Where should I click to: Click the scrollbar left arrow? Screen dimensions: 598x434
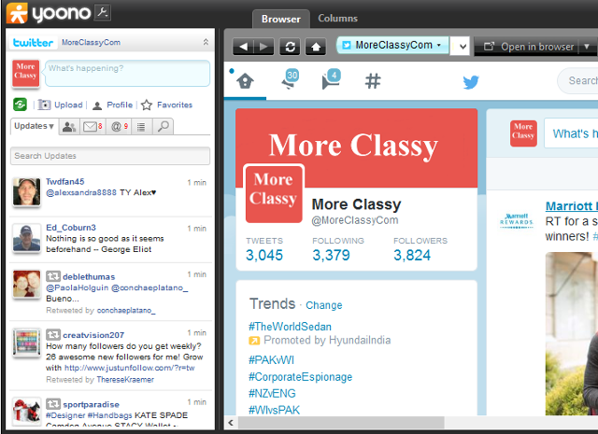(231, 422)
